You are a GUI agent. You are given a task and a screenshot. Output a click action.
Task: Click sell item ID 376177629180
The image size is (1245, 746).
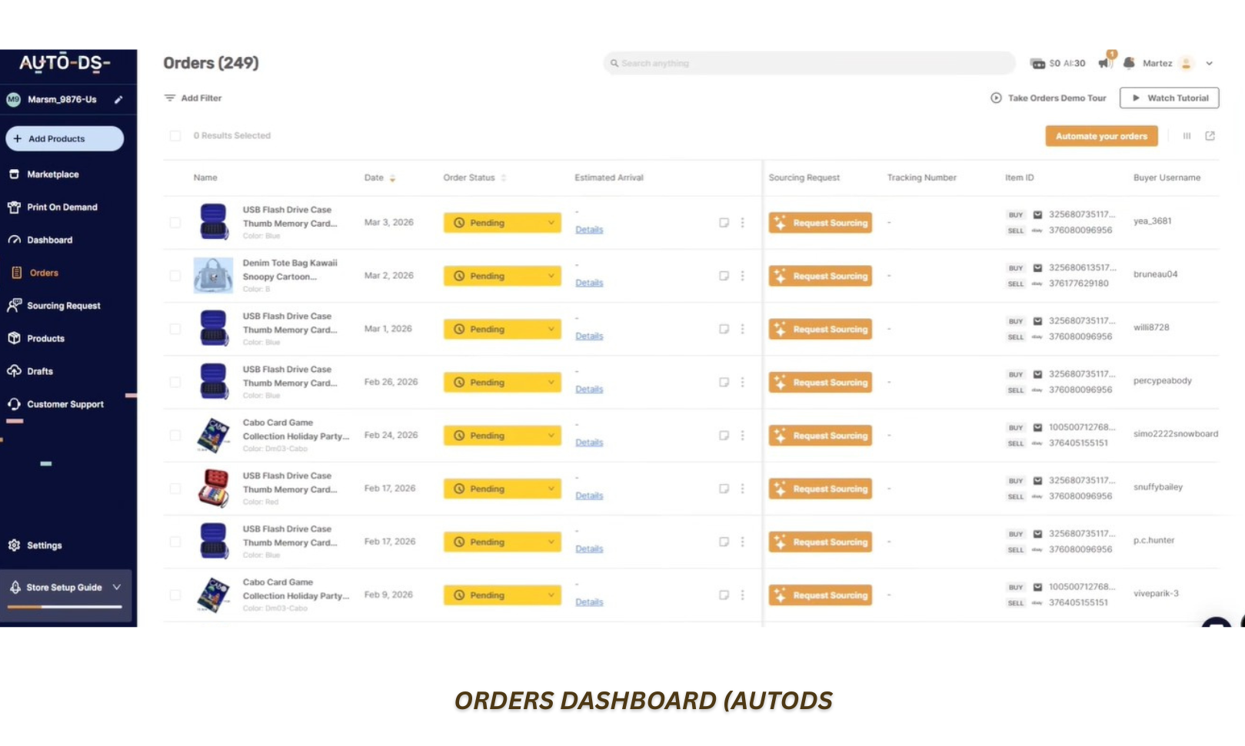click(x=1079, y=283)
